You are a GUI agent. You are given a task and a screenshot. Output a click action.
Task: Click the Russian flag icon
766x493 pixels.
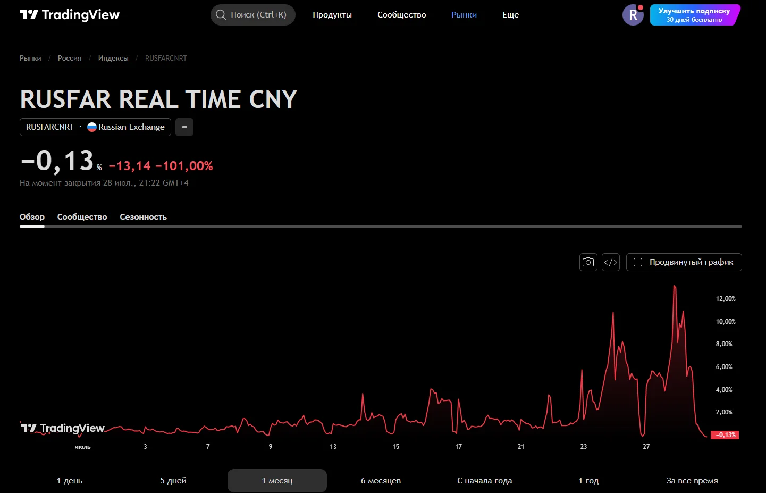(92, 127)
